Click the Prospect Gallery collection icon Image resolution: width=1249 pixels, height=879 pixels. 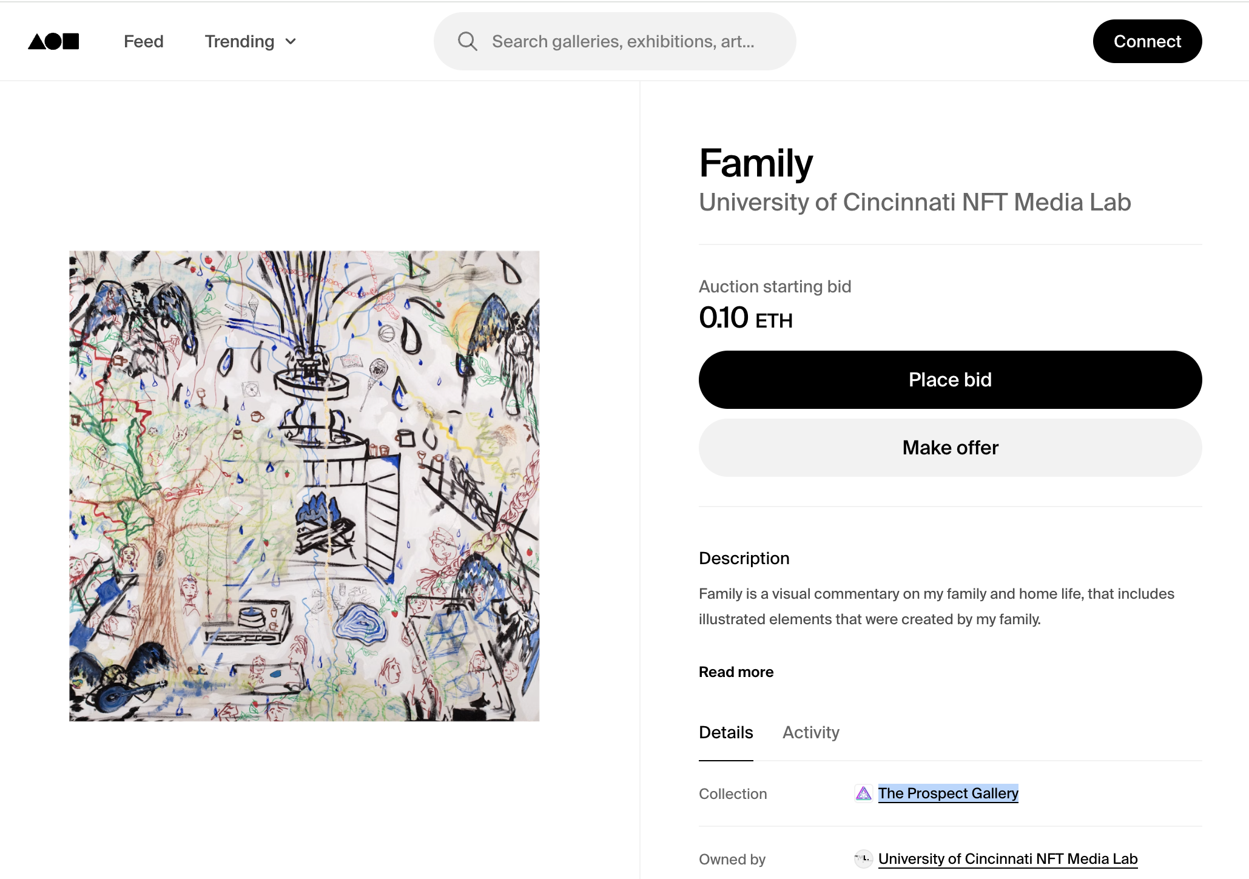click(863, 793)
